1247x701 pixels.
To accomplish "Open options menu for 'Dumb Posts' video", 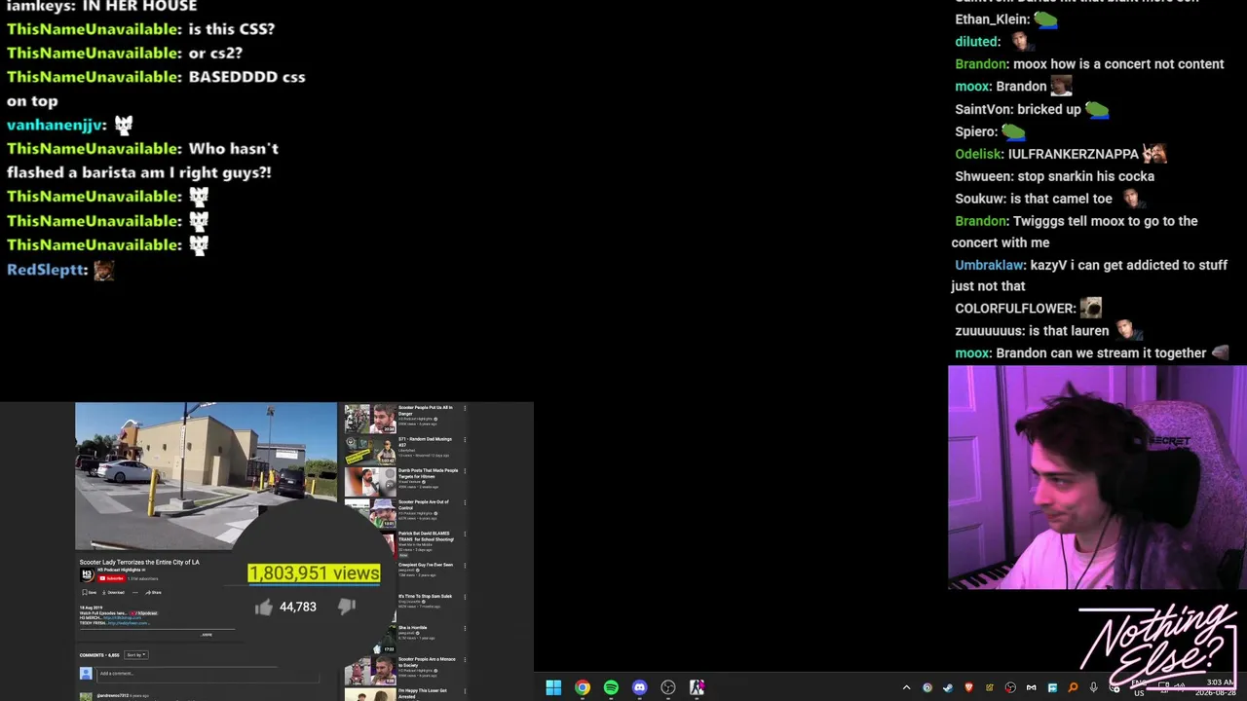I will 465,472.
